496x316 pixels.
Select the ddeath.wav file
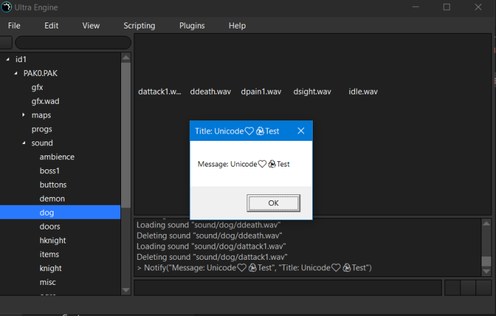click(210, 91)
